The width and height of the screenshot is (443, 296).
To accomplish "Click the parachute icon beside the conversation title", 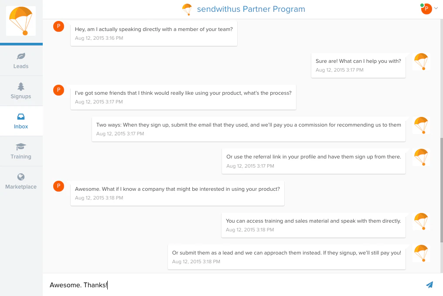I will (x=187, y=9).
